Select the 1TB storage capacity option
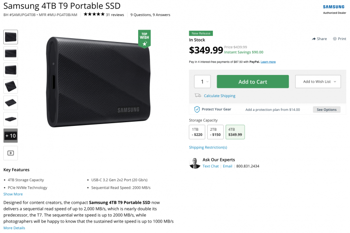 [197, 132]
